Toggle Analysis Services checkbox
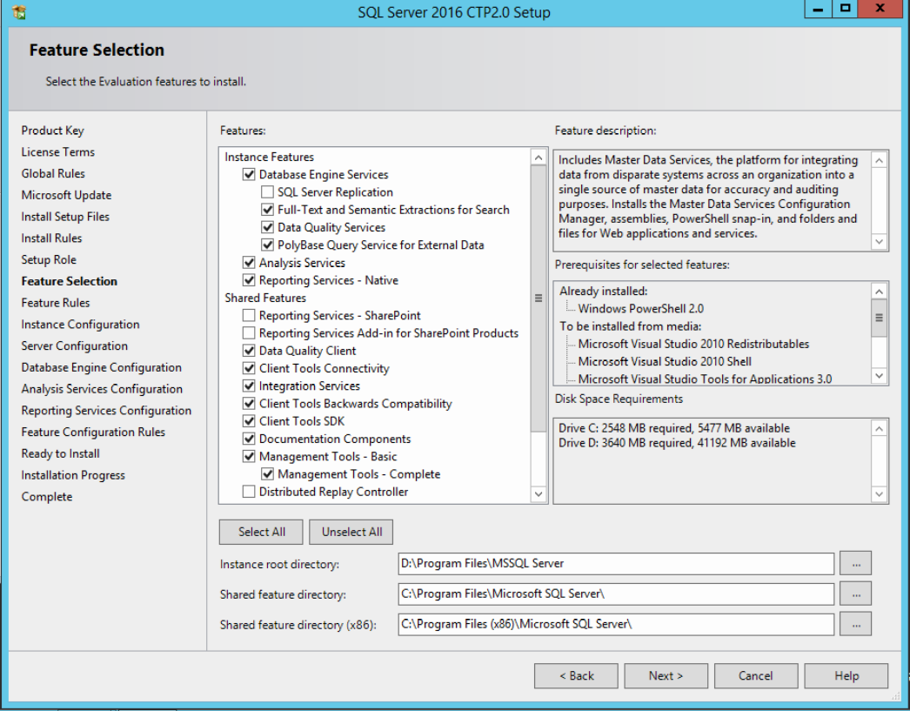This screenshot has width=910, height=711. pyautogui.click(x=249, y=263)
